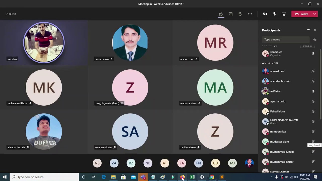Screen dimensions: 322x181
Task: Click the Type a name field
Action: [286, 39]
